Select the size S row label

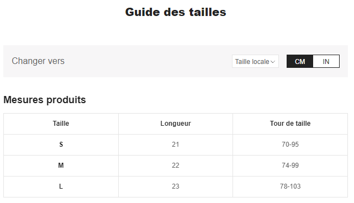click(x=61, y=145)
